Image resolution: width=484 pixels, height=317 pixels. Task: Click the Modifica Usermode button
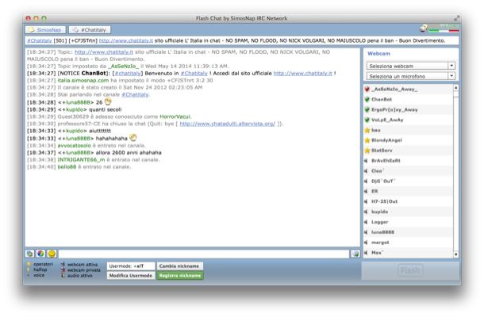(131, 275)
